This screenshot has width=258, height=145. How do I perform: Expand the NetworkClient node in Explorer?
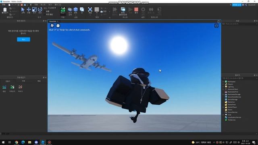223,89
